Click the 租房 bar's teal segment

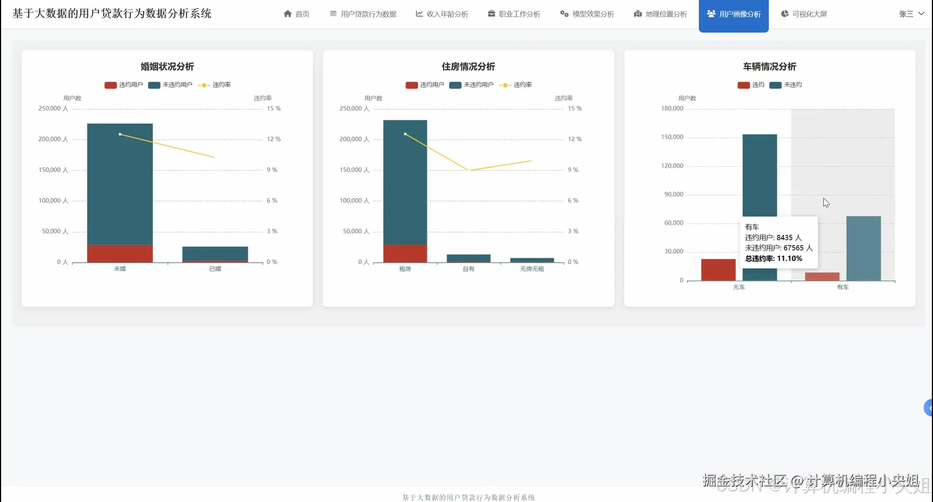405,182
